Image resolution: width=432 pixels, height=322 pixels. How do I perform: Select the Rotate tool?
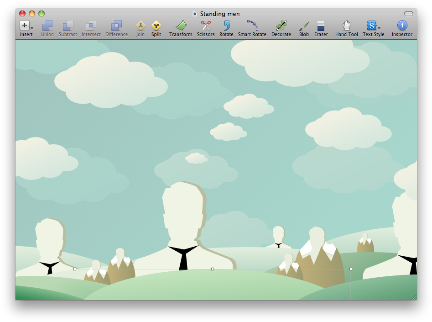[226, 29]
